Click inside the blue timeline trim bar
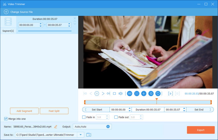Viewport: 218px width, 140px height. 148,102
